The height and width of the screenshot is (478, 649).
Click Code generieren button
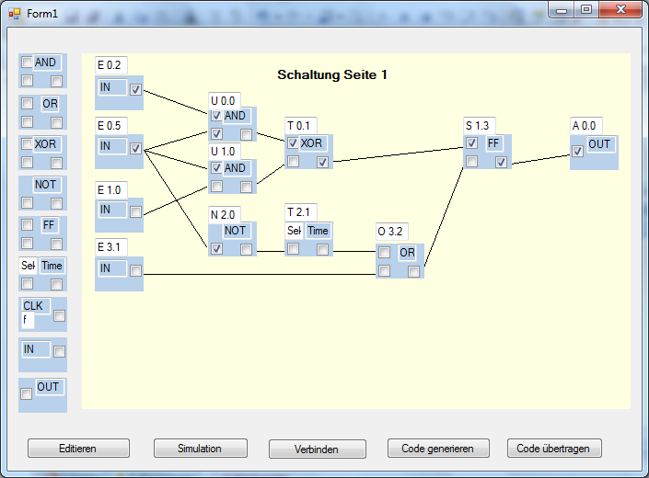point(438,449)
